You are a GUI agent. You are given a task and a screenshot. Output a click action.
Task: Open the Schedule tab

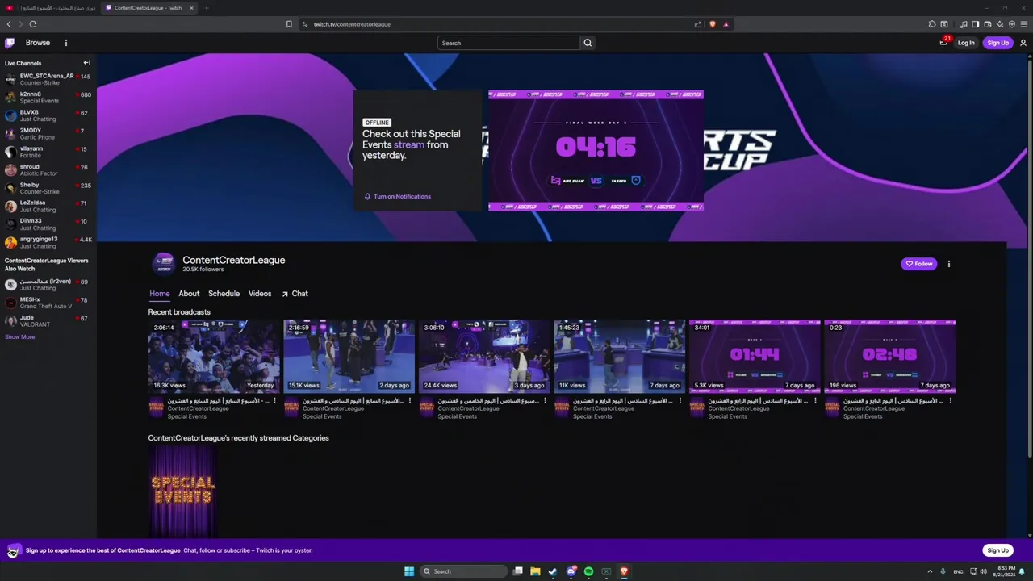(224, 294)
